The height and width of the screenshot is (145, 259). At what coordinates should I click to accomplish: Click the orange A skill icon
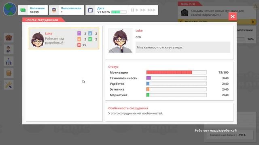coord(79,39)
